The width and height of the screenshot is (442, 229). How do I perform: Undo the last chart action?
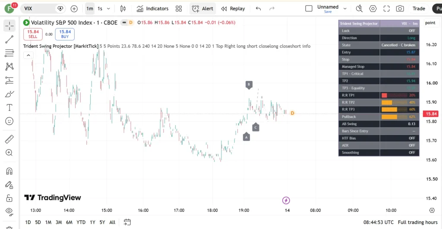pyautogui.click(x=258, y=9)
